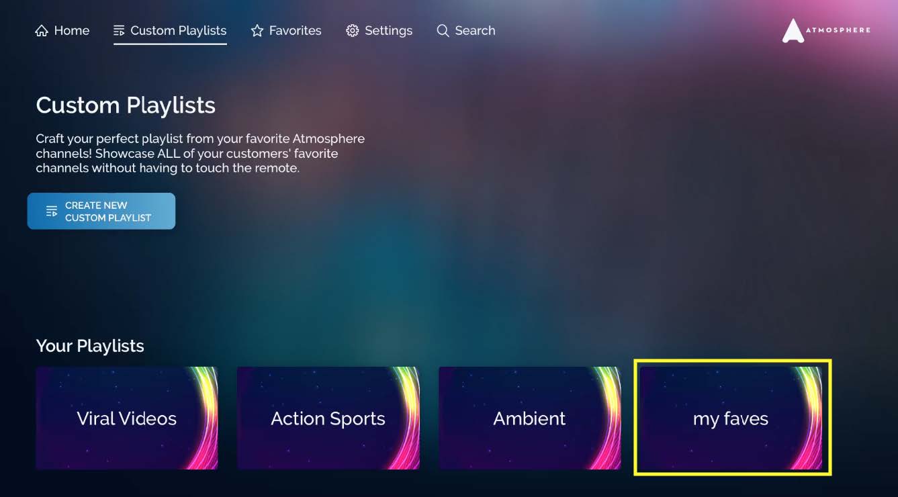Click the Search magnifying glass icon
The width and height of the screenshot is (898, 497).
pos(443,31)
